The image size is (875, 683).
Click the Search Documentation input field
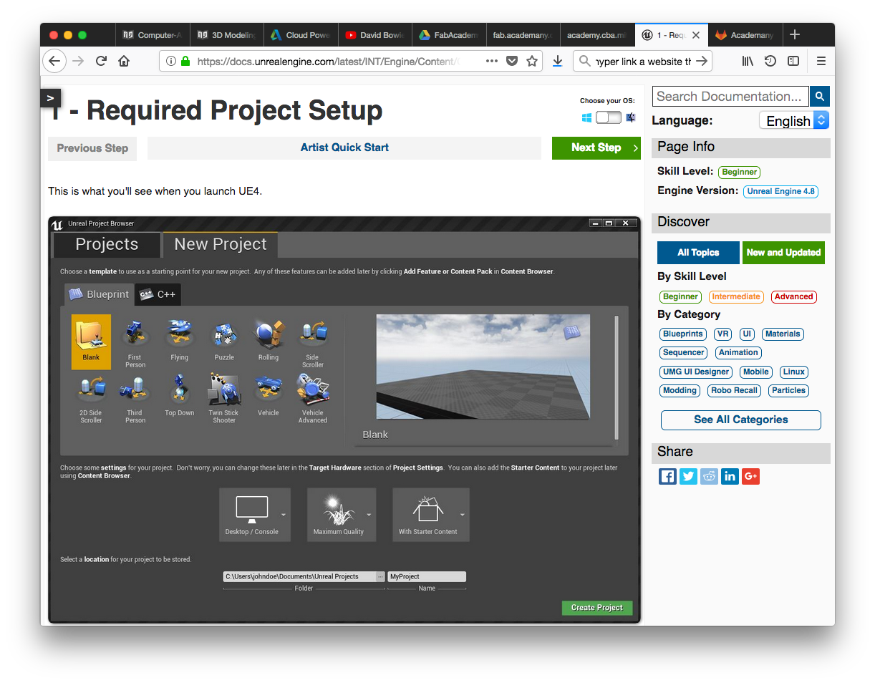tap(730, 96)
